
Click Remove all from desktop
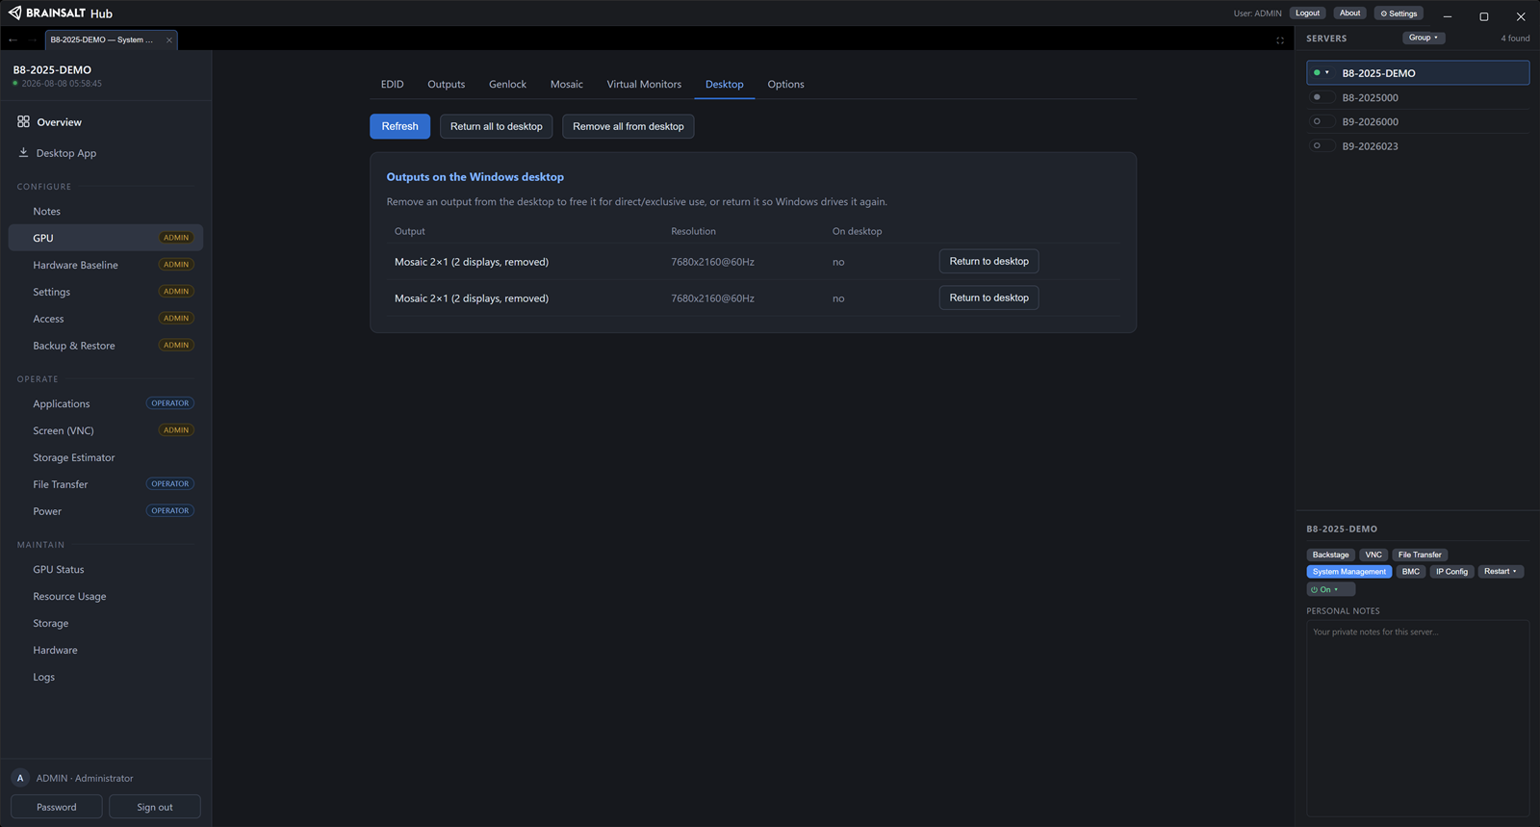(x=628, y=126)
